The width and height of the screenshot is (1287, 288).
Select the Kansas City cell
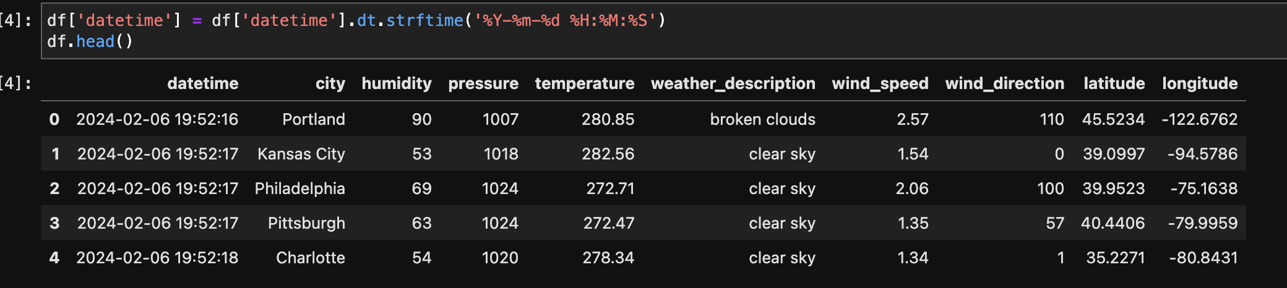(301, 154)
